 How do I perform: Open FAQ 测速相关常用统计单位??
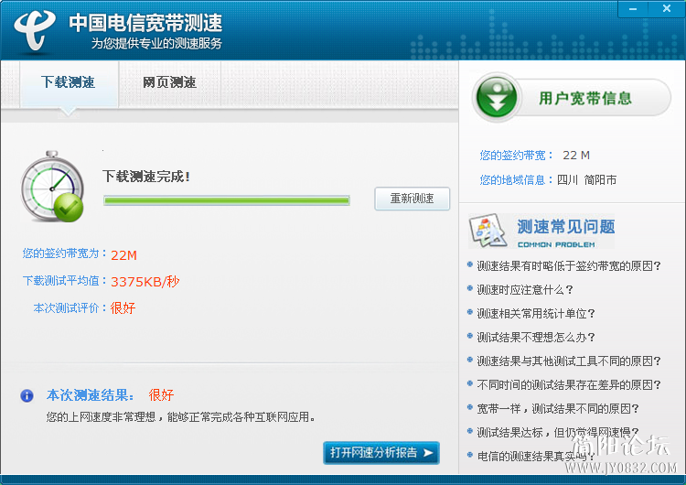pyautogui.click(x=535, y=313)
